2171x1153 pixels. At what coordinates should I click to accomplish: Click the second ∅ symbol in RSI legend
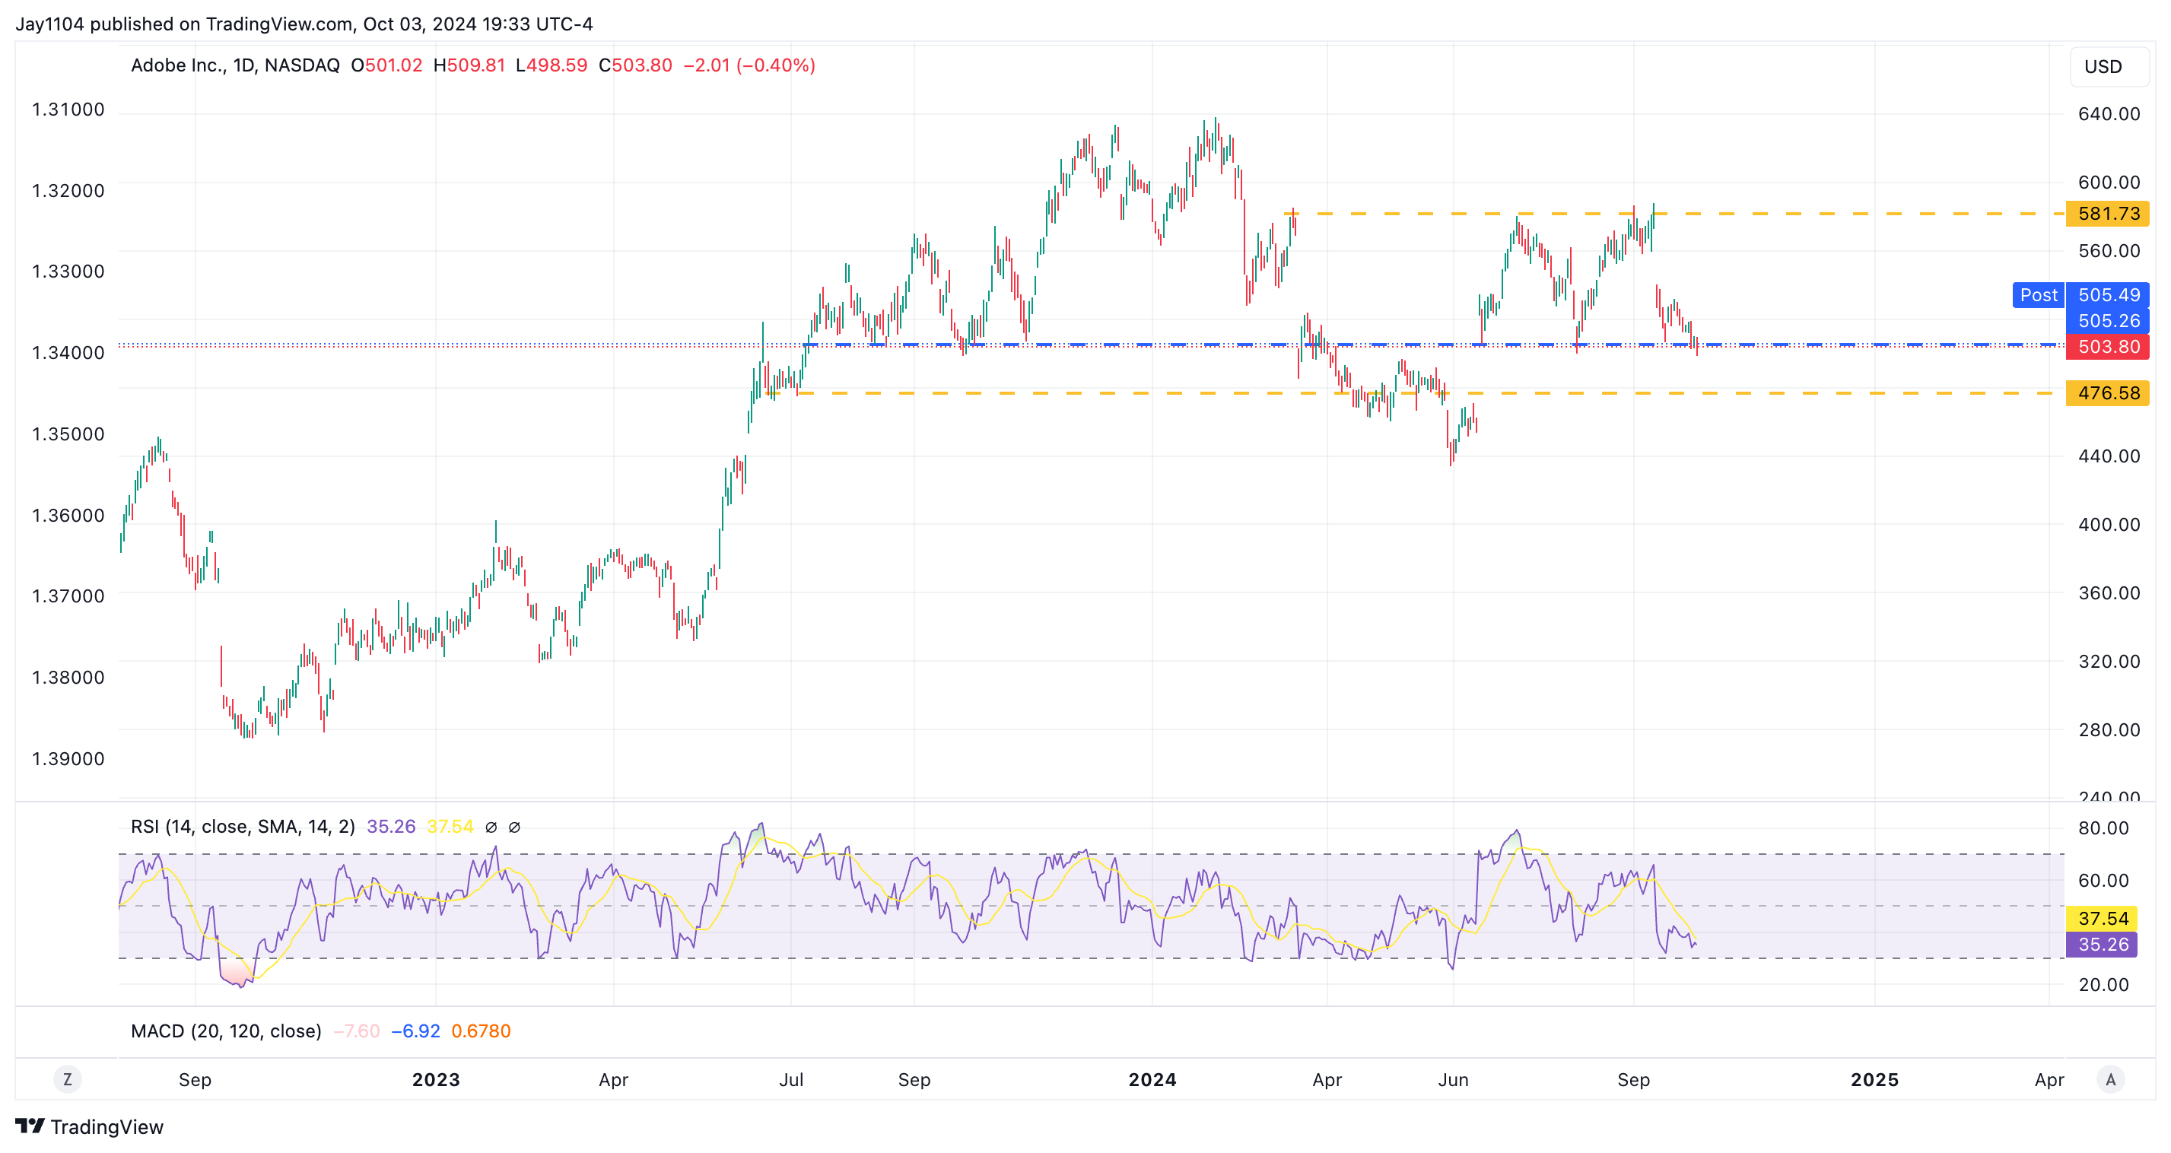514,827
